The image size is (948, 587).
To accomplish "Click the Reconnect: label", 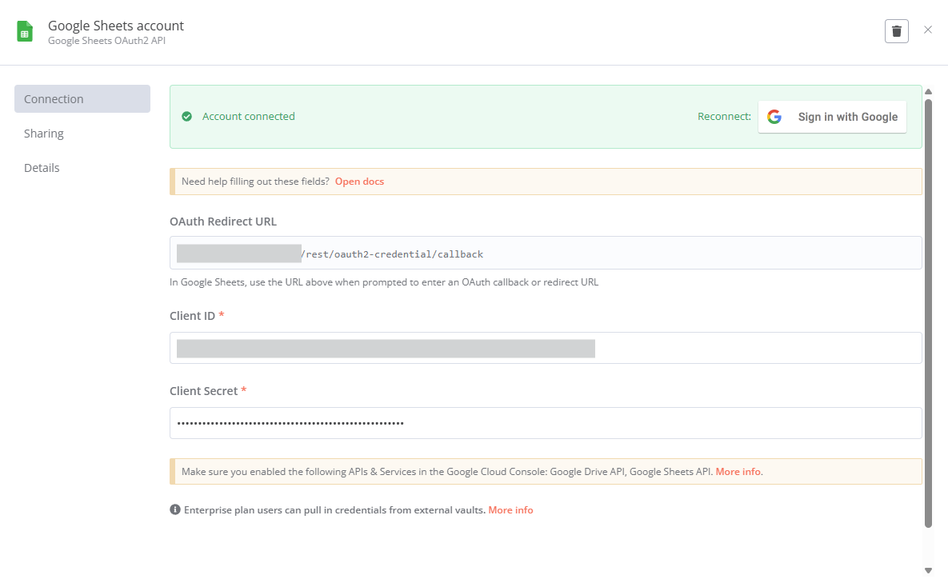I will click(724, 117).
